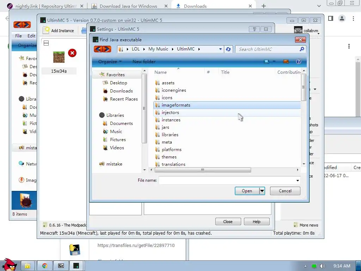Select the themes folder icon
Screen dimensions: 361x271
click(x=157, y=157)
